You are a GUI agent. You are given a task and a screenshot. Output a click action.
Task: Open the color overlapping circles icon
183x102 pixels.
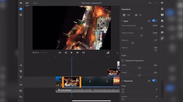[x=162, y=21]
